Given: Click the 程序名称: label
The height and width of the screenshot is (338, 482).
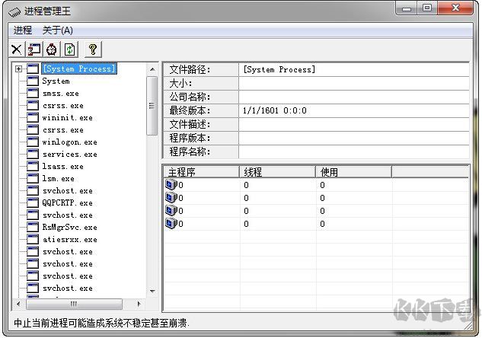Looking at the screenshot, I should pyautogui.click(x=190, y=151).
